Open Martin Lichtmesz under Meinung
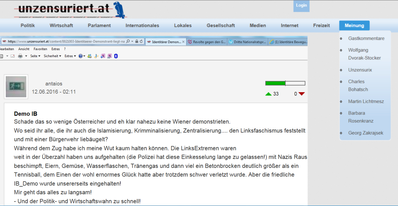 click(x=366, y=101)
